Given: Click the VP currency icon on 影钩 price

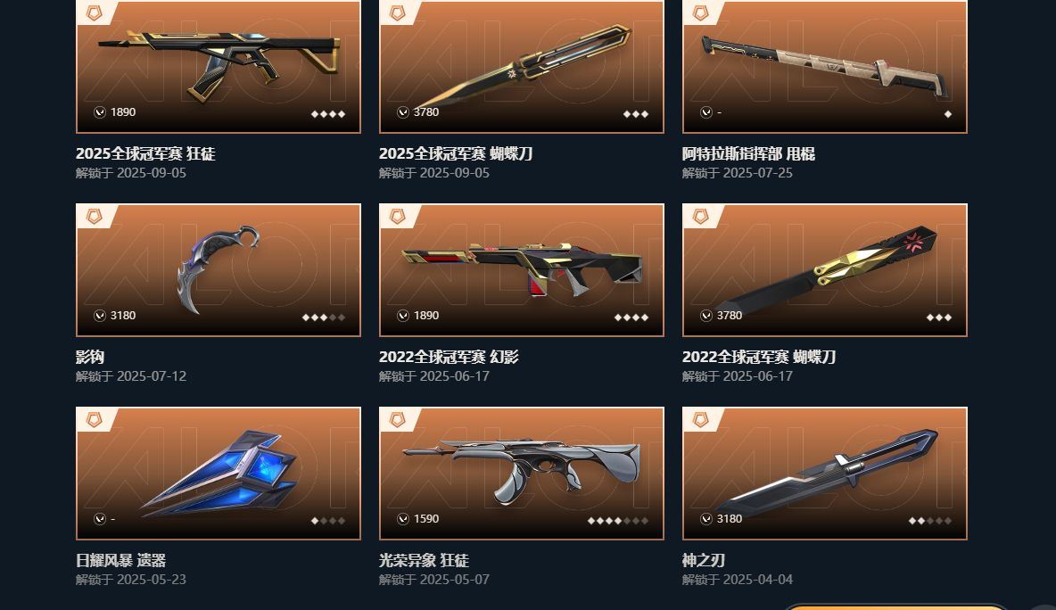Looking at the screenshot, I should tap(100, 316).
